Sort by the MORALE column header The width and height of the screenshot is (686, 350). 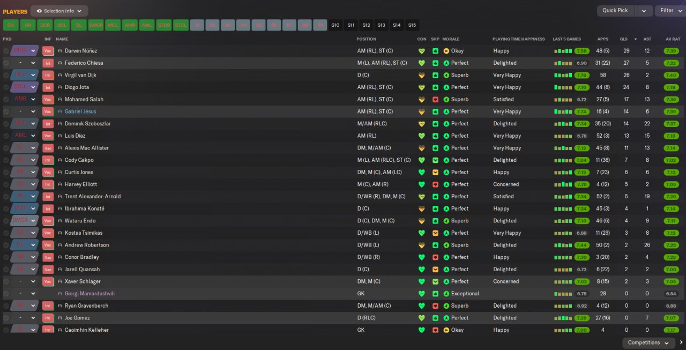tap(451, 39)
